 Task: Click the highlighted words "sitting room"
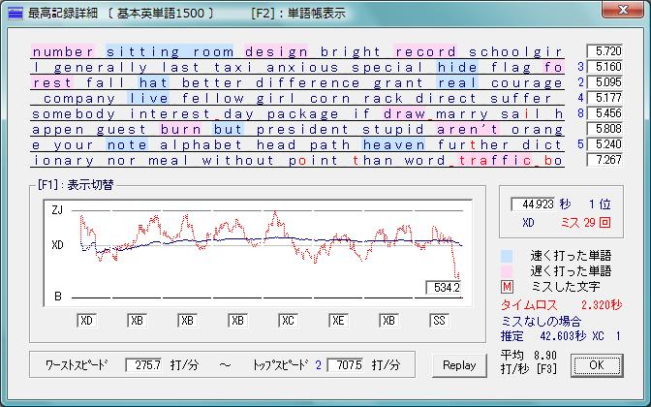point(170,51)
